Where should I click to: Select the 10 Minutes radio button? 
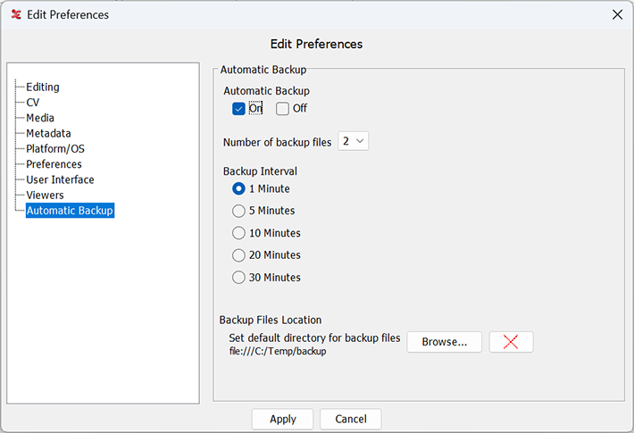[x=238, y=233]
